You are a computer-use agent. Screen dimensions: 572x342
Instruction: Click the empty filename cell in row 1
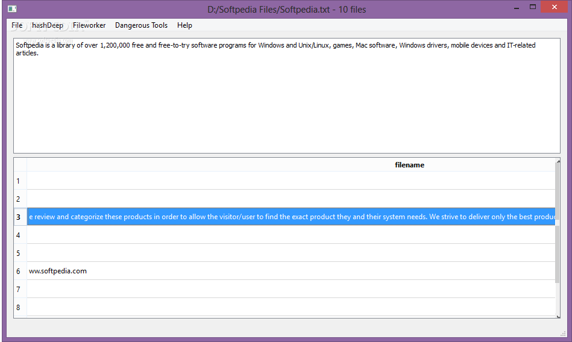point(291,181)
